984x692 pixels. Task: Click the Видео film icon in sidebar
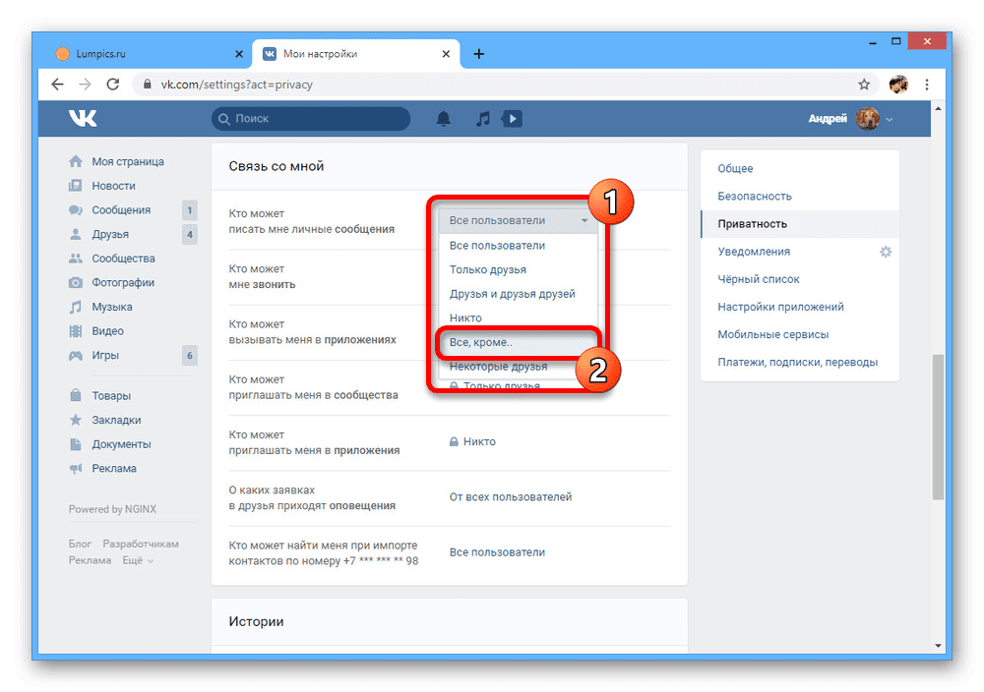coord(76,331)
